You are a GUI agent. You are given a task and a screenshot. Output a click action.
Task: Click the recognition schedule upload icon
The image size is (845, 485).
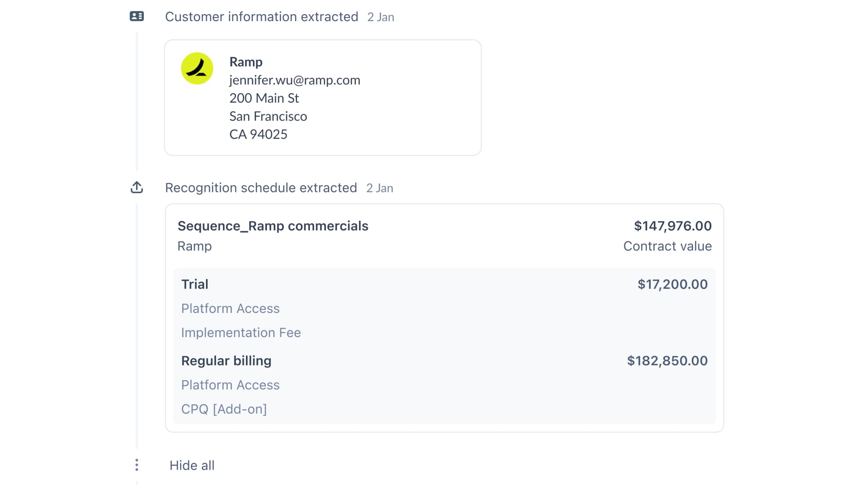click(137, 187)
